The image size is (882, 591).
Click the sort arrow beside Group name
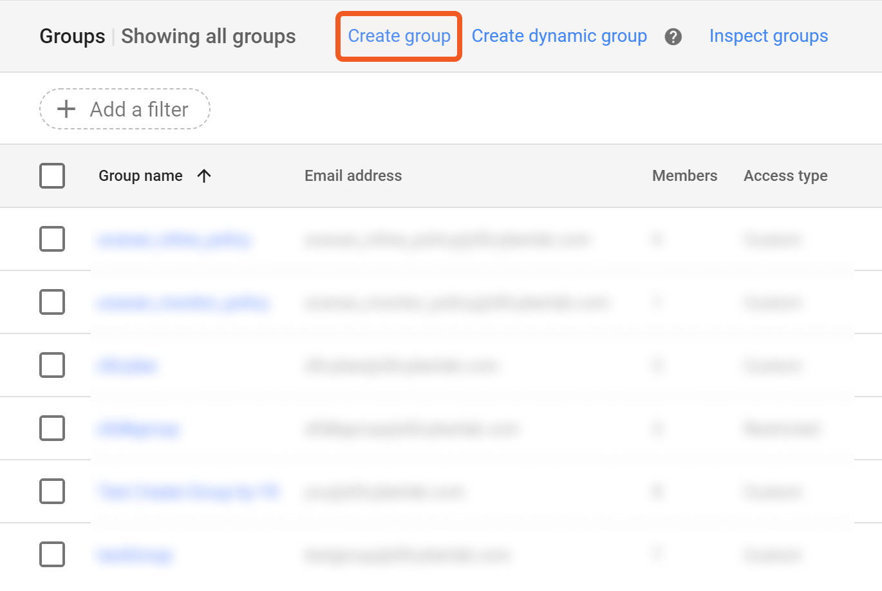point(204,176)
